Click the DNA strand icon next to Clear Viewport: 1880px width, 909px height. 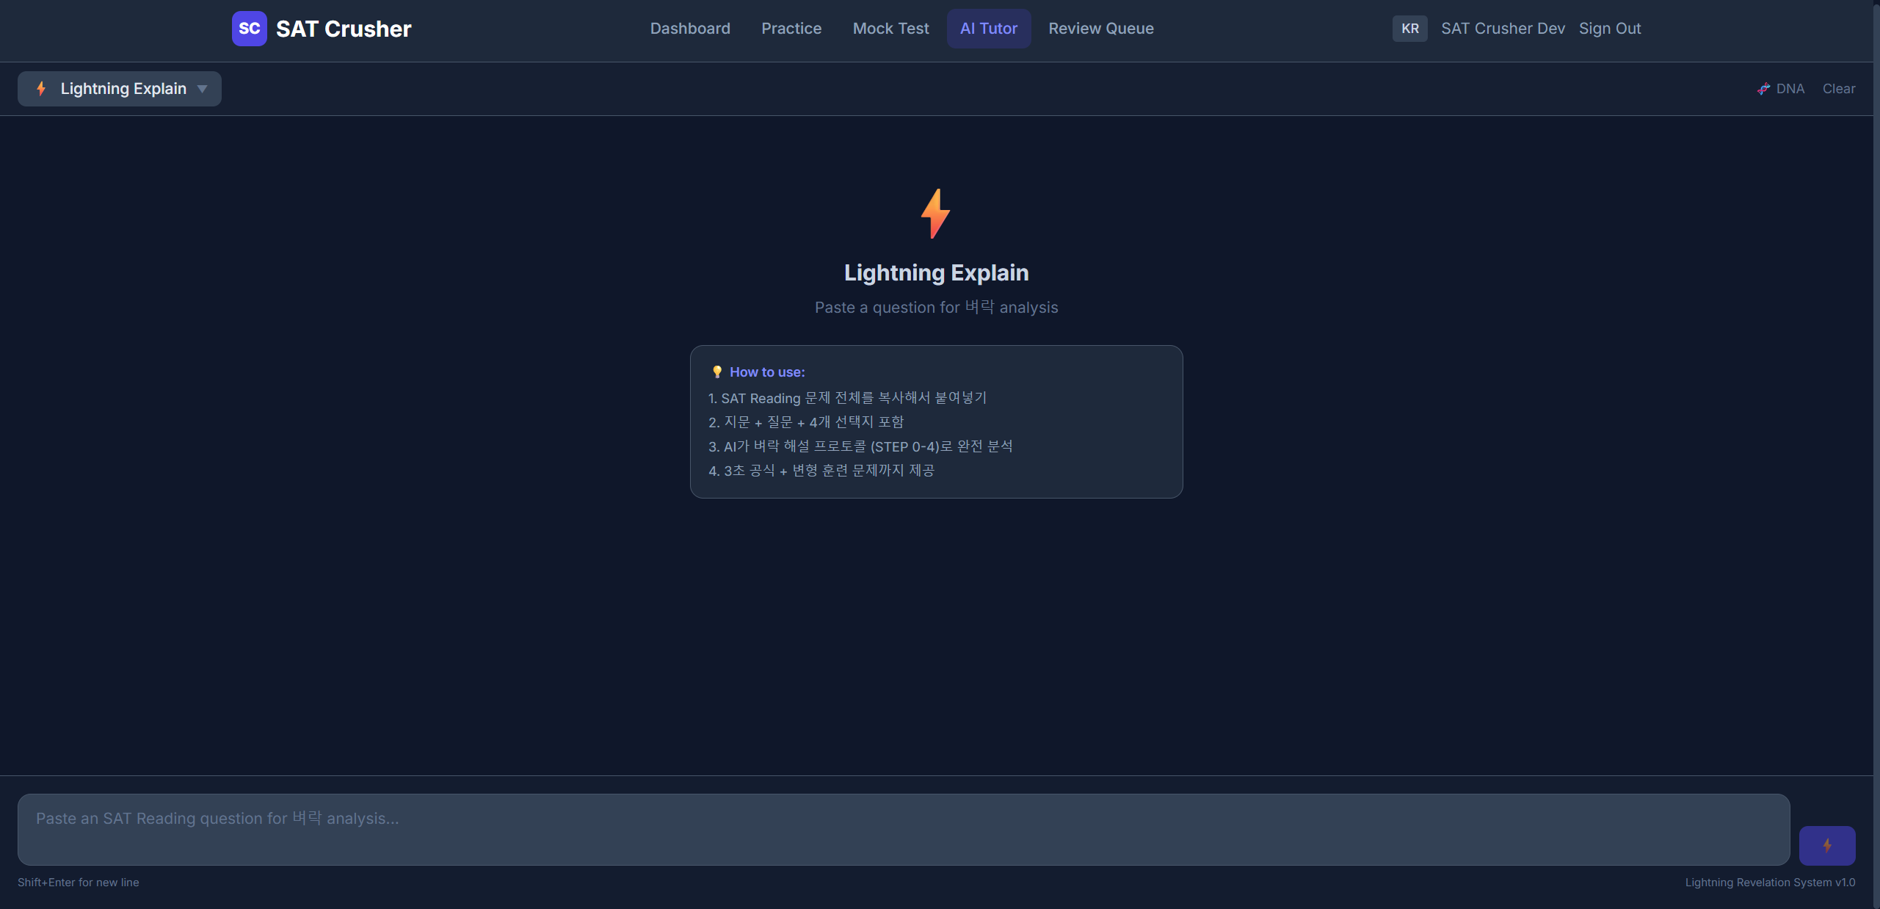coord(1764,88)
